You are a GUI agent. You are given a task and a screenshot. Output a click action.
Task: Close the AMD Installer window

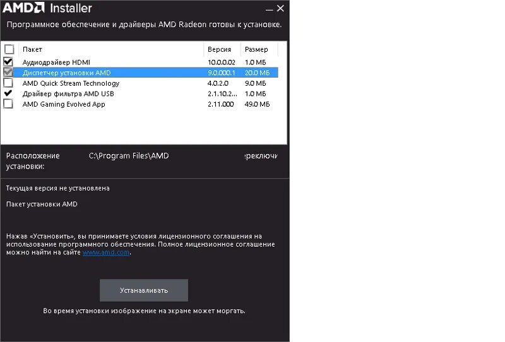280,8
